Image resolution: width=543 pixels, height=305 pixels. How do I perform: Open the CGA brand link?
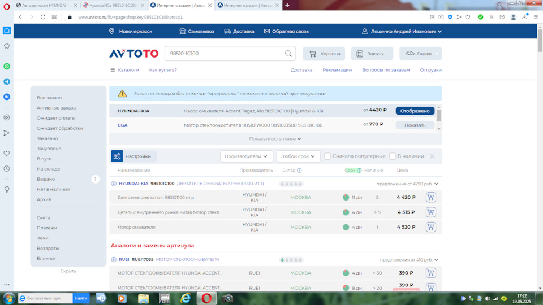[x=123, y=125]
